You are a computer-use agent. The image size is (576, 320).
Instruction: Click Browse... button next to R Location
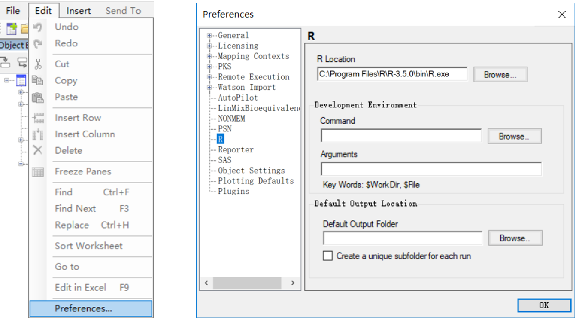tap(500, 74)
